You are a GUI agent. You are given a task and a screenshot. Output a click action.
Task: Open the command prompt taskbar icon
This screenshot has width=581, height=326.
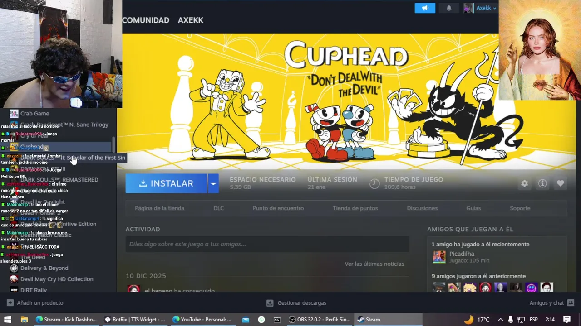pyautogui.click(x=277, y=320)
